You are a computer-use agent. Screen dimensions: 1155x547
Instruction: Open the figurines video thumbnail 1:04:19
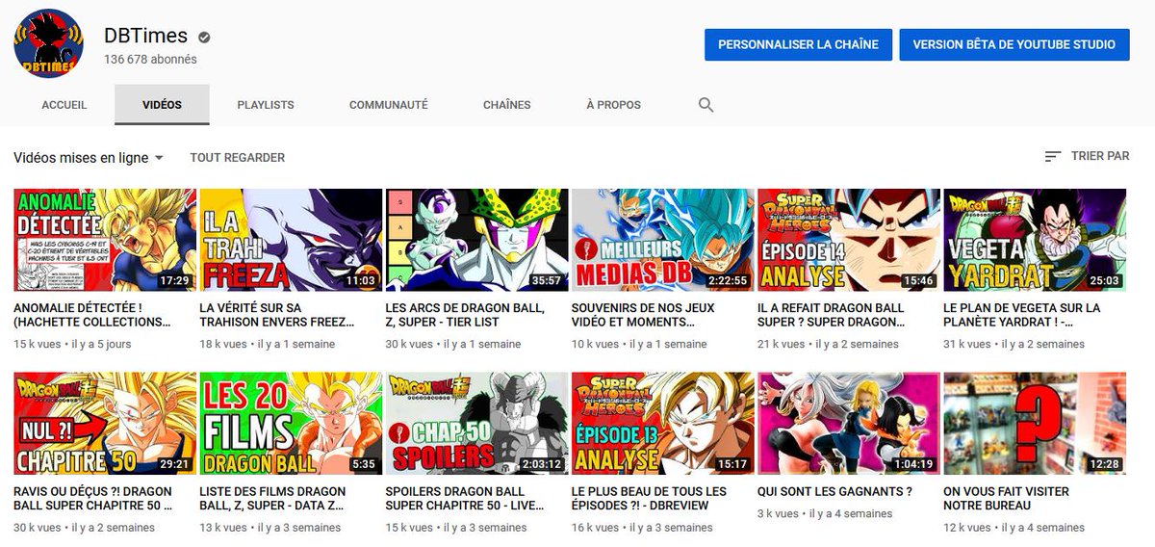coord(849,424)
